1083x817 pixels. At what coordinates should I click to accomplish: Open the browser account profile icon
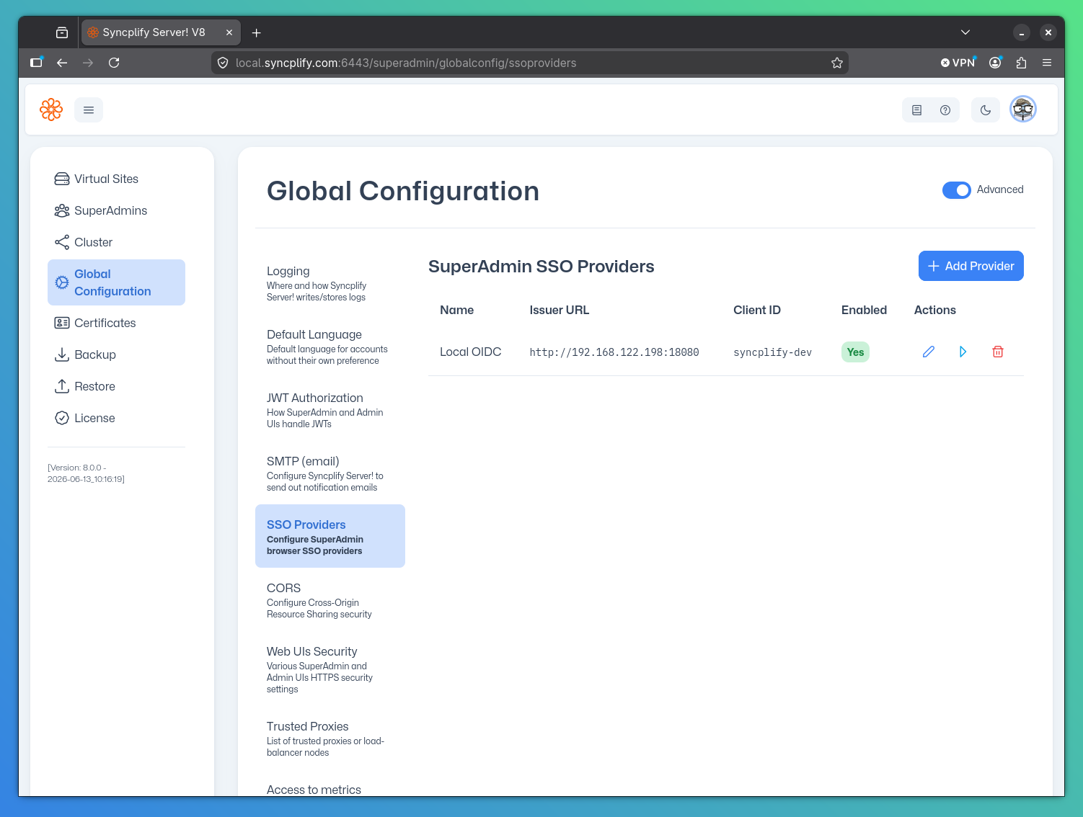pos(995,63)
